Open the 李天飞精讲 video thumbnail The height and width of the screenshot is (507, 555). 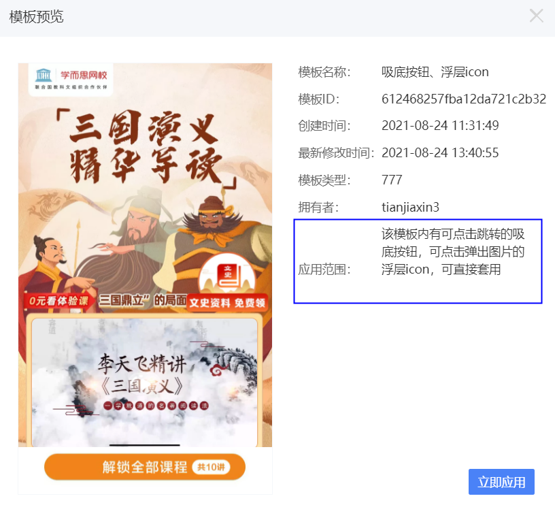(x=145, y=382)
